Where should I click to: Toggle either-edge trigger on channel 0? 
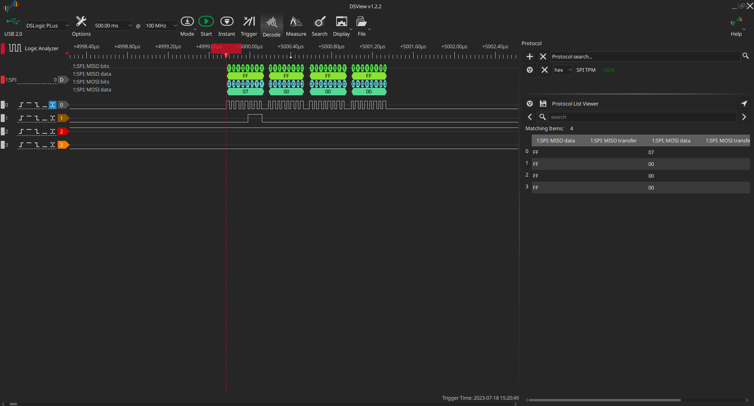pos(52,105)
